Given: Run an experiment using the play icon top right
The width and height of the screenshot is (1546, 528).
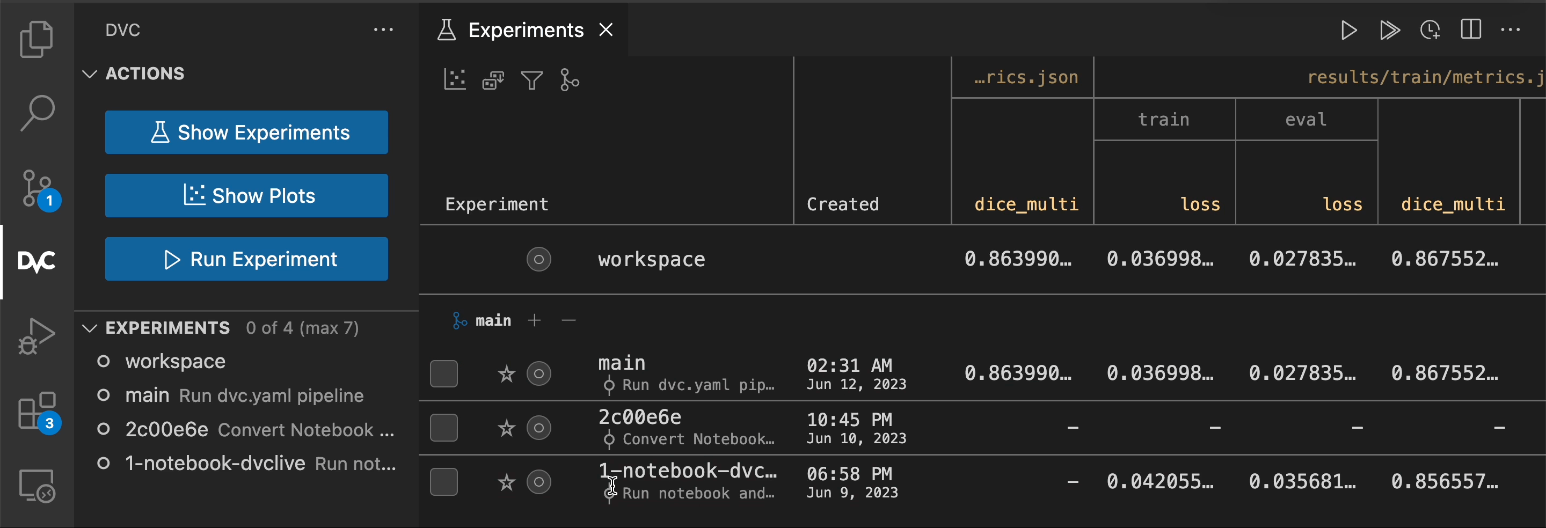Looking at the screenshot, I should click(1348, 30).
